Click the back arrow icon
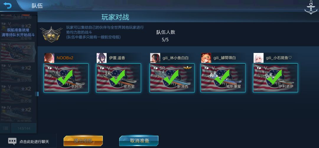The height and width of the screenshot is (148, 319). 7,6
